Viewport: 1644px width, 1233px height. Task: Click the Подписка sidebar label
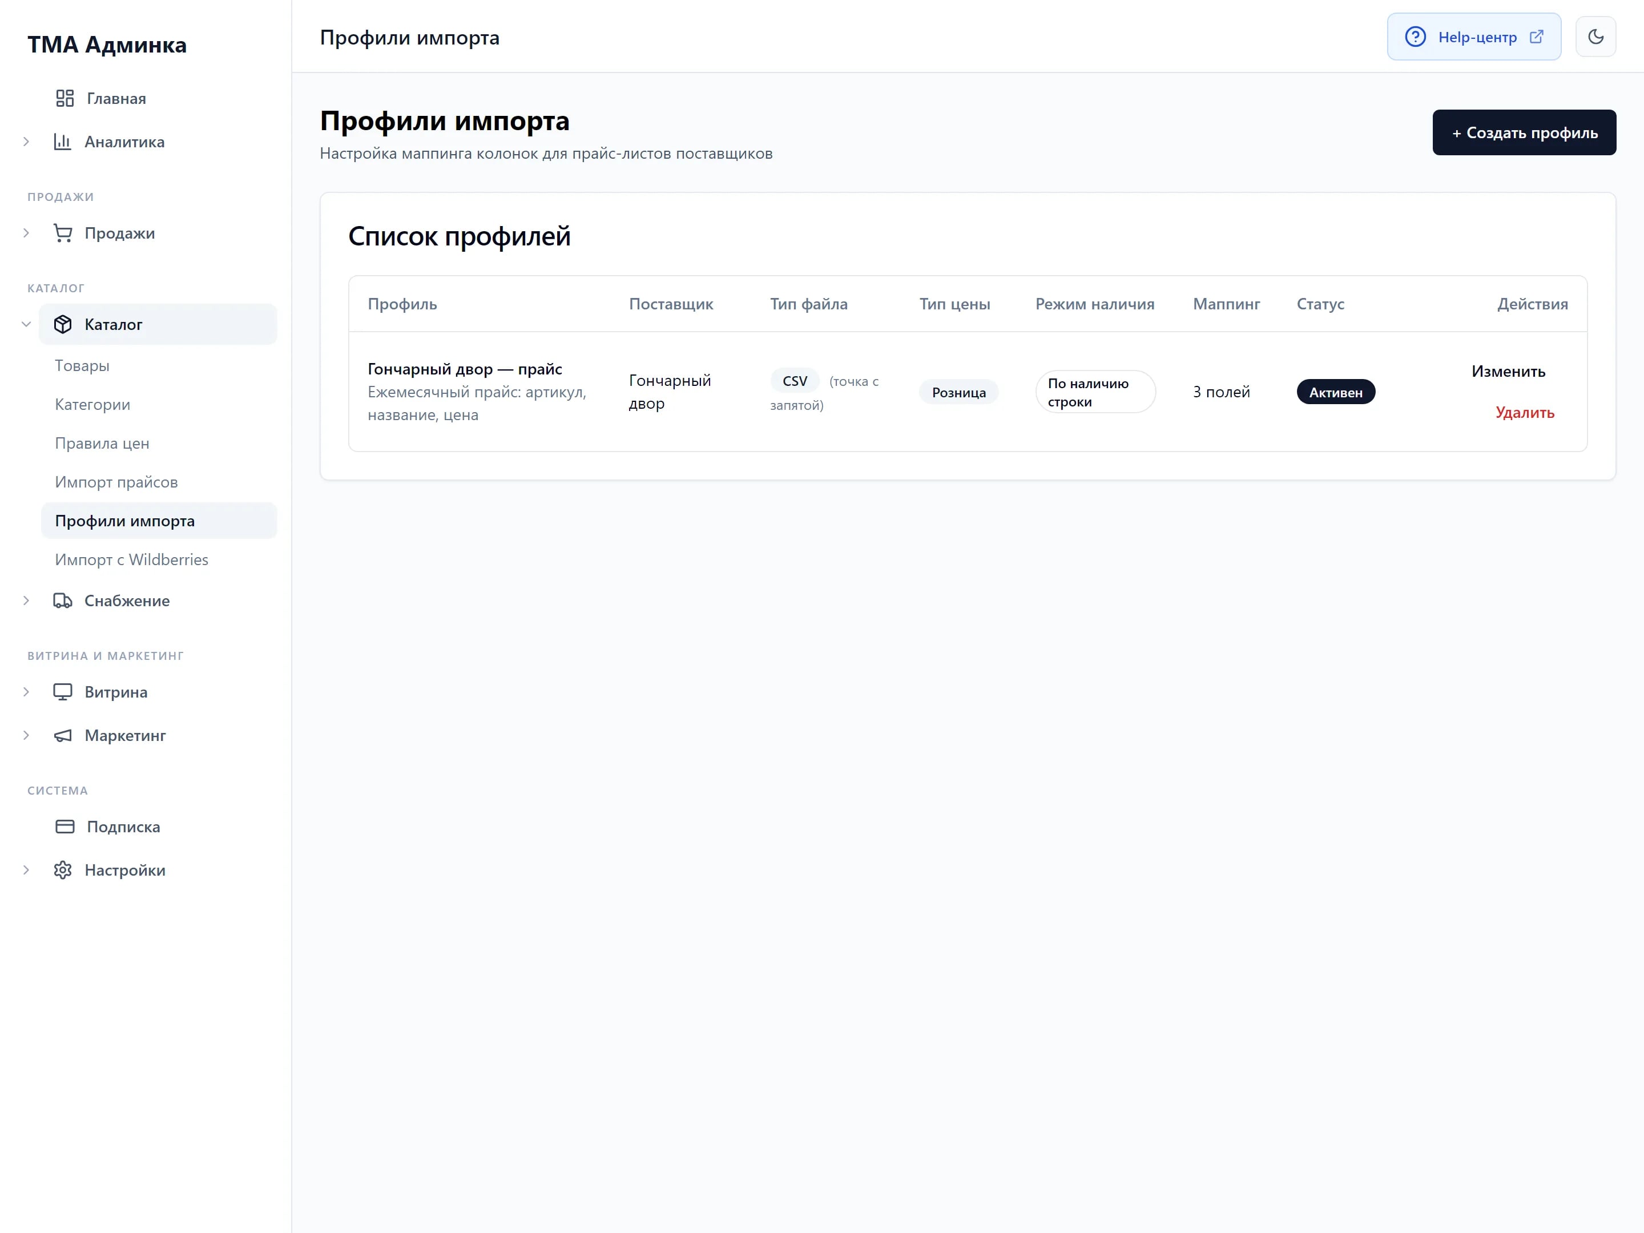click(123, 827)
